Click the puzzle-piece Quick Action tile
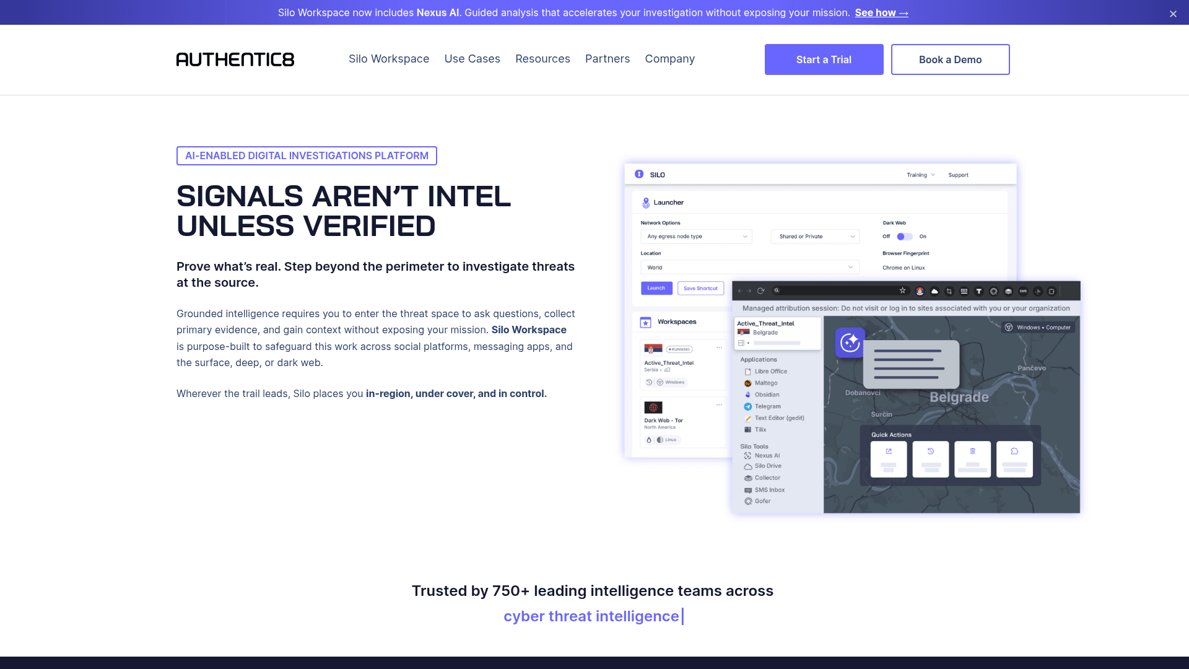The image size is (1189, 669). [x=1014, y=459]
